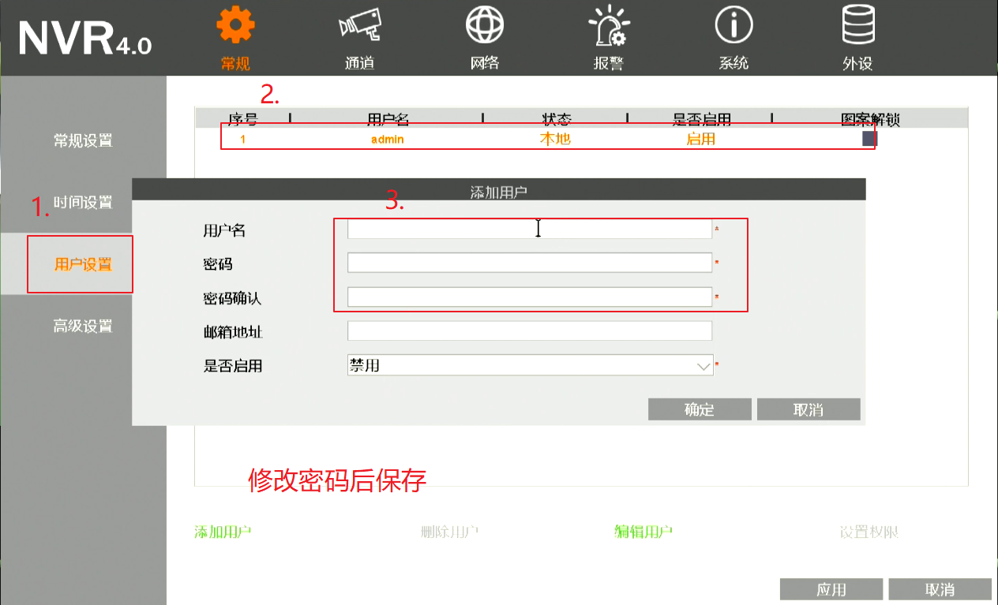Go to 时间设置 in the sidebar
The width and height of the screenshot is (998, 605).
pos(83,203)
